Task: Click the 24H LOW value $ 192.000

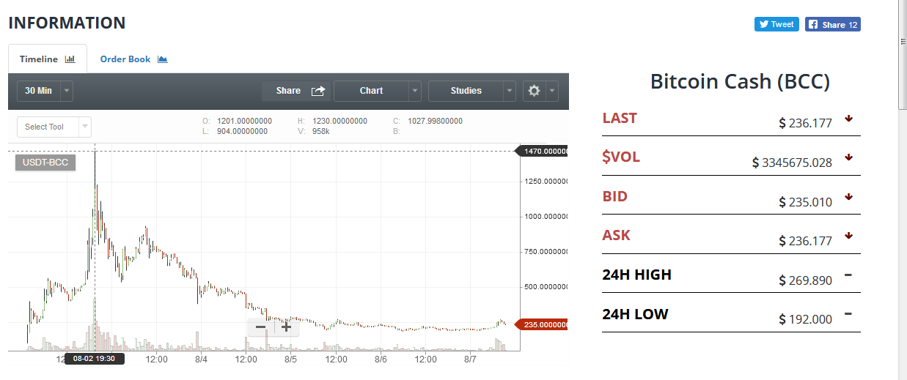Action: click(805, 320)
